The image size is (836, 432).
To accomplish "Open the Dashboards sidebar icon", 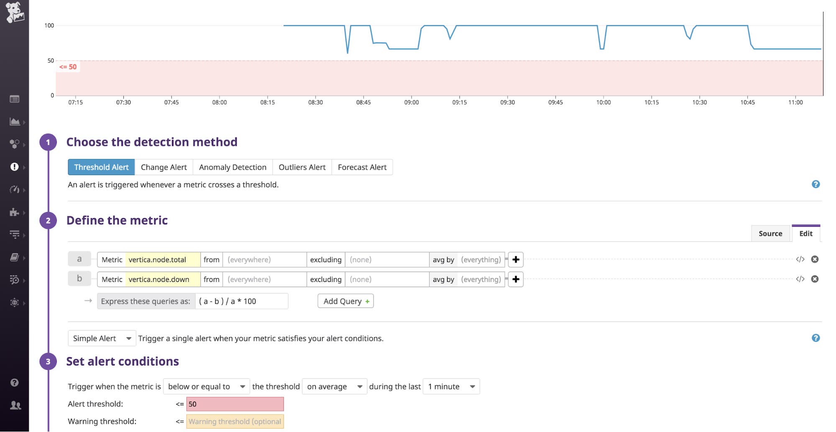I will click(14, 122).
